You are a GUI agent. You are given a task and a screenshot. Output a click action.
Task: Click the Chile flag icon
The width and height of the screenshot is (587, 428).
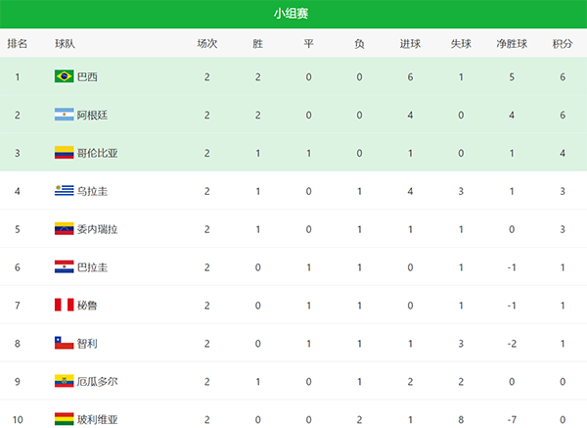[65, 344]
